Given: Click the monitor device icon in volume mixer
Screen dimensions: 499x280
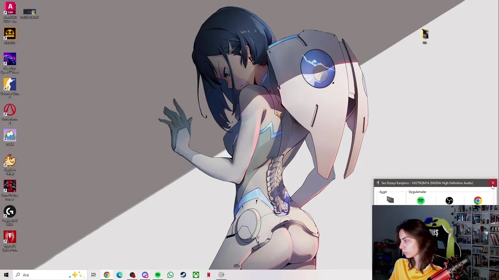Looking at the screenshot, I should (390, 200).
